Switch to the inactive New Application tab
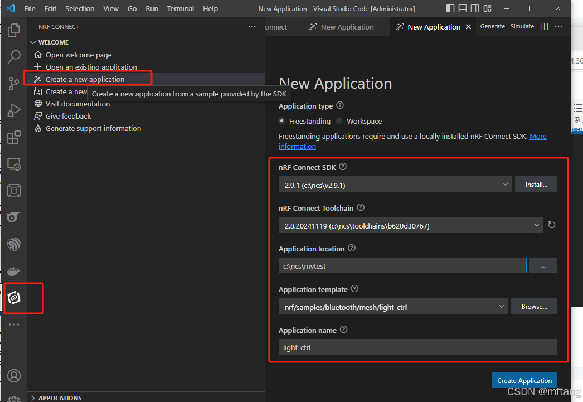583x402 pixels. click(347, 27)
